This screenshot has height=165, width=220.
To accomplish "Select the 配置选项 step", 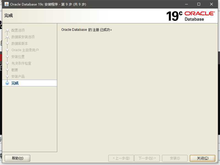I will pyautogui.click(x=18, y=30).
